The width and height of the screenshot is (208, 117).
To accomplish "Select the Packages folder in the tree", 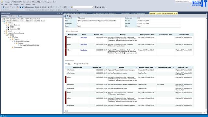I will point(20,43).
